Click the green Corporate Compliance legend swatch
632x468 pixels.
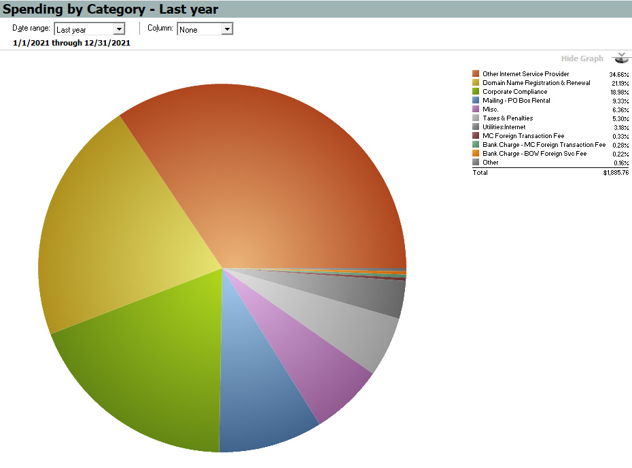tap(476, 91)
